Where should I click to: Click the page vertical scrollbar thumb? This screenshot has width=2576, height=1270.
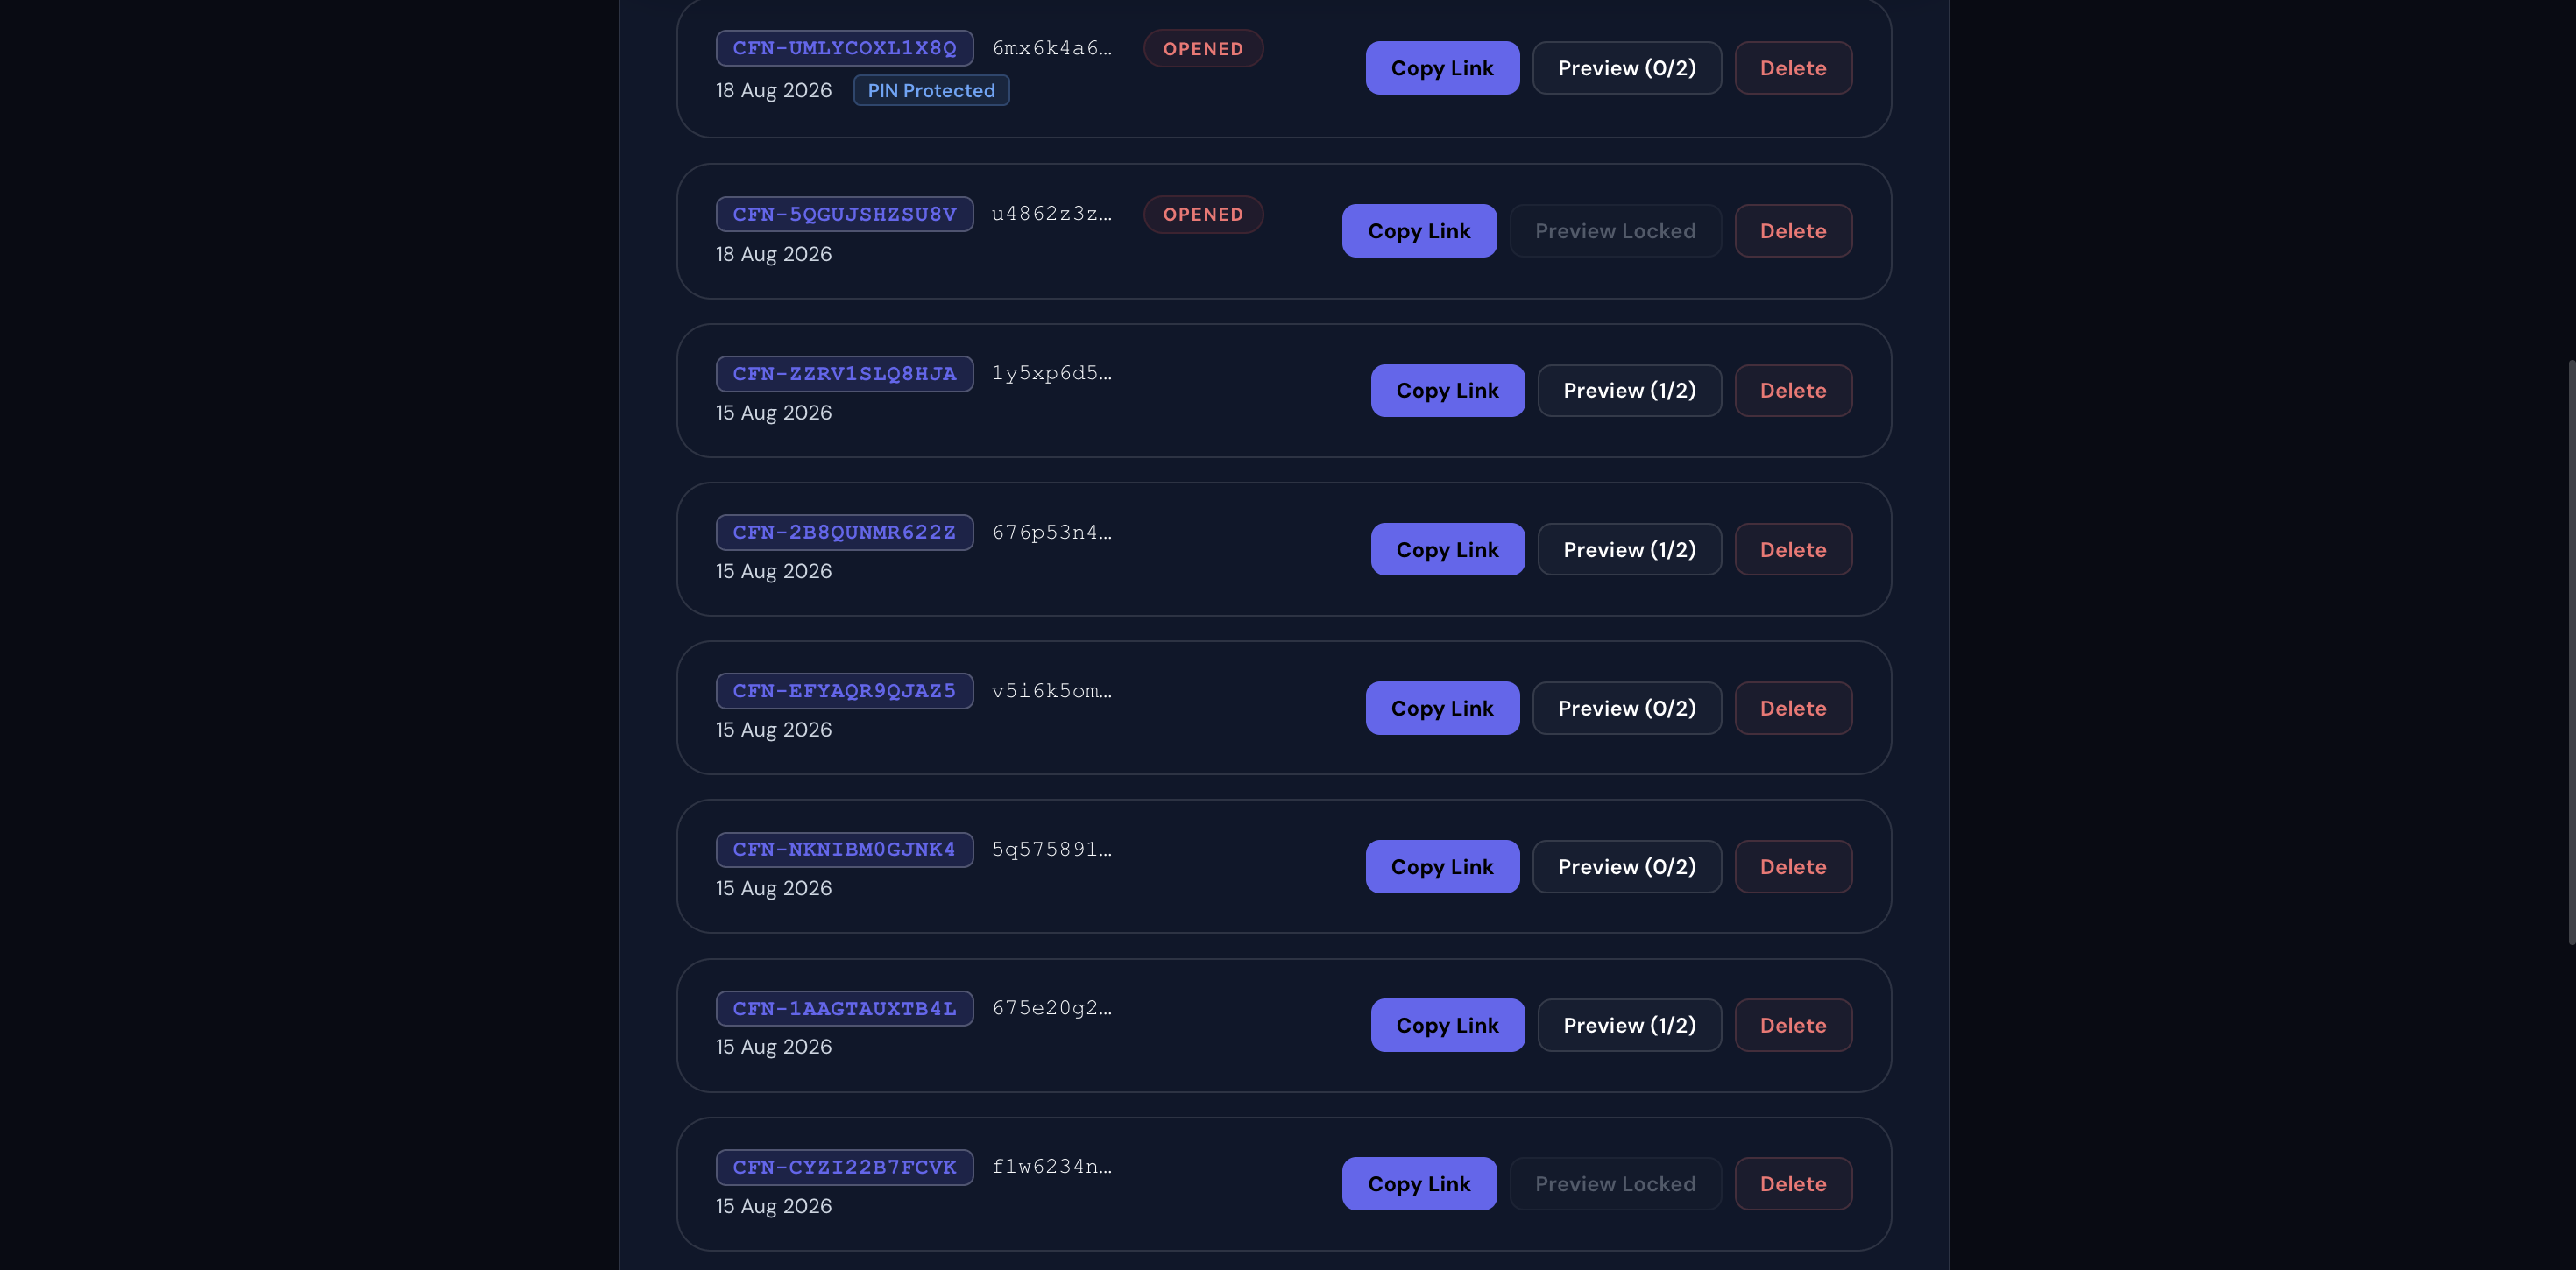point(2571,651)
